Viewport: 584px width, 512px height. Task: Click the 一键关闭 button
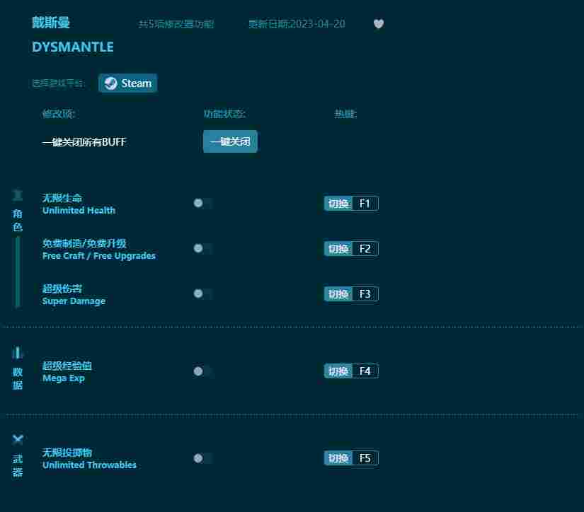(230, 141)
